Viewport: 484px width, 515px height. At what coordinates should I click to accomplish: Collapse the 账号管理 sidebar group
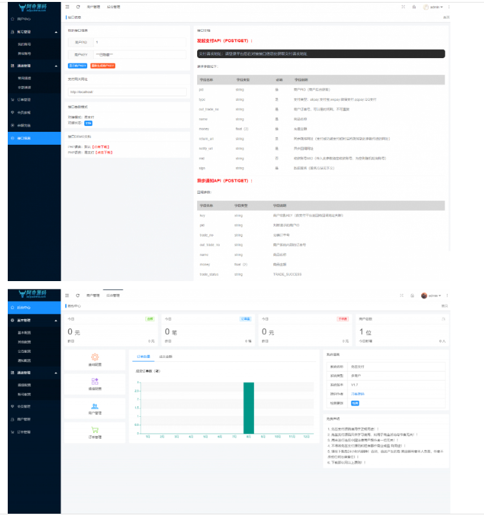click(x=56, y=32)
